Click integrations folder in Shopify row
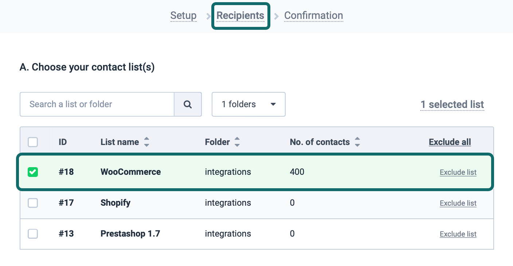 228,203
